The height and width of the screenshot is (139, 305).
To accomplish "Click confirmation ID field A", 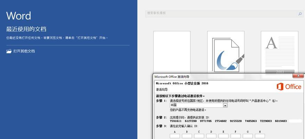I will point(175,136).
